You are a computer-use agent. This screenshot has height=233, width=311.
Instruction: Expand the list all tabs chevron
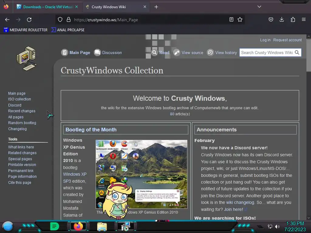tap(259, 7)
